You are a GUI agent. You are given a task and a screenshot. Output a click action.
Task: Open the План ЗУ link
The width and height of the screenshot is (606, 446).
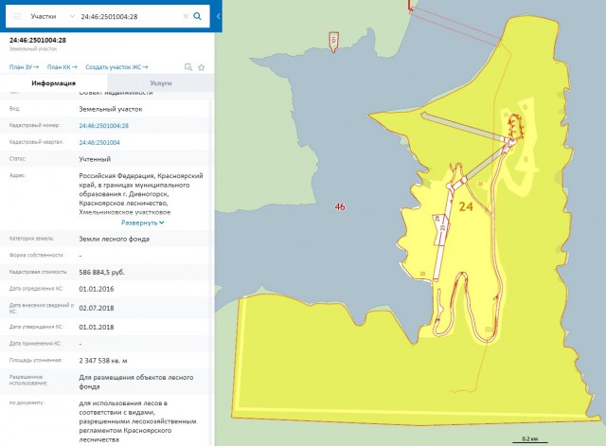pyautogui.click(x=24, y=67)
